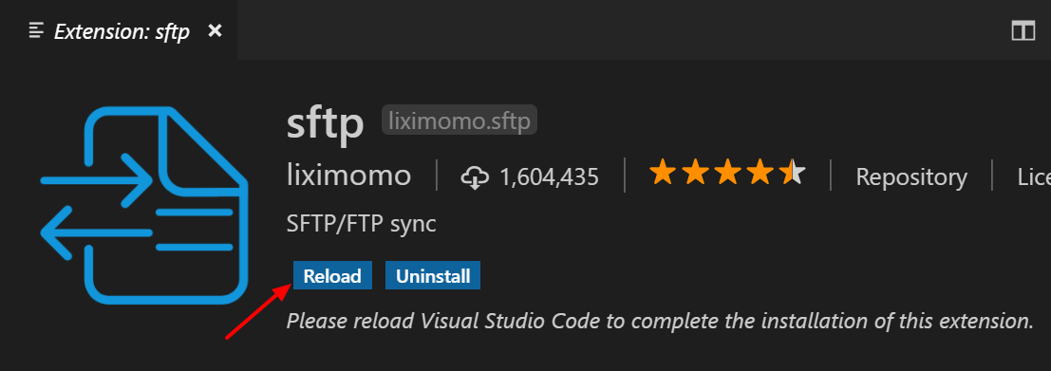This screenshot has height=371, width=1051.
Task: Click the Uninstall button
Action: [433, 276]
